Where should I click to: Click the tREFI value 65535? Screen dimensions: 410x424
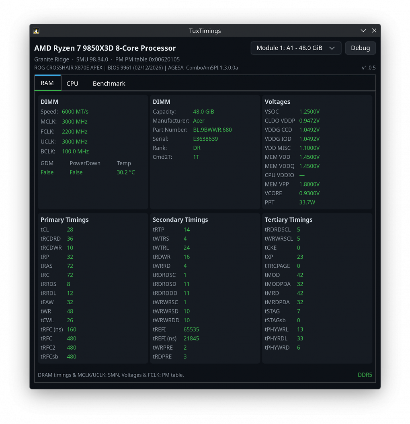pyautogui.click(x=191, y=330)
